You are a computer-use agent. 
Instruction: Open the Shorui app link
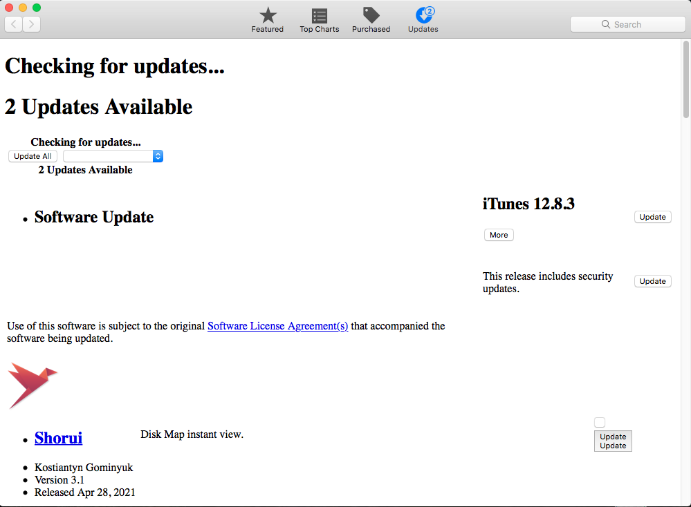pyautogui.click(x=59, y=438)
